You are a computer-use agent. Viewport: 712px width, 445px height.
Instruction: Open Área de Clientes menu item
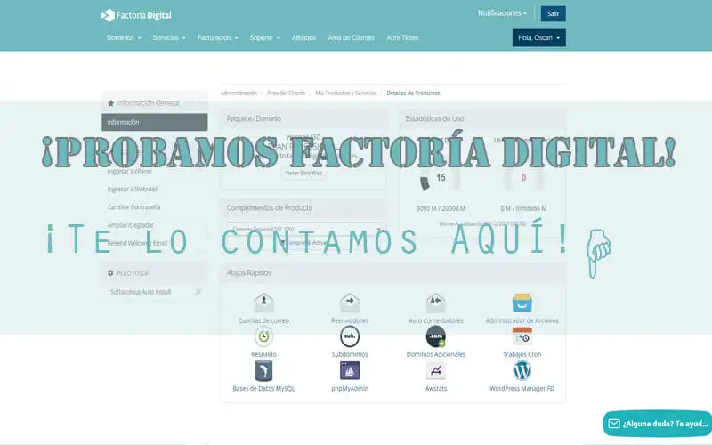pos(351,37)
